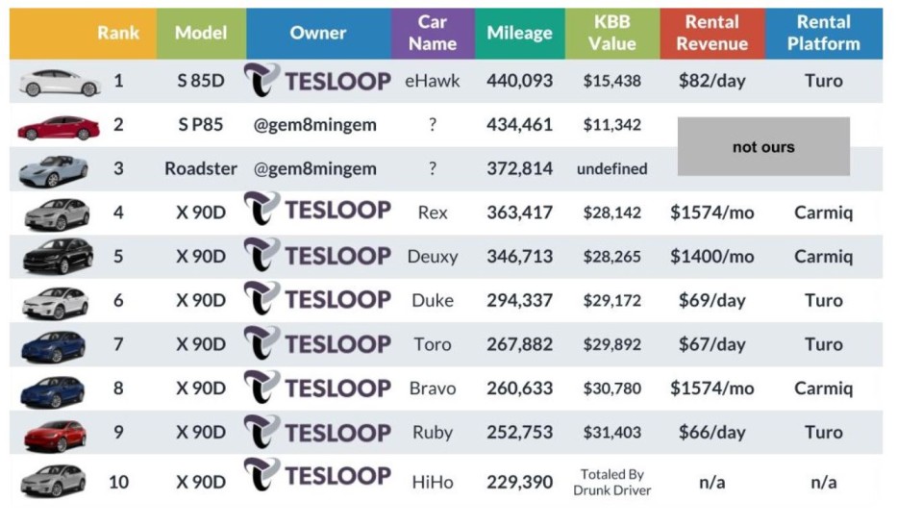Click the @gem8mingem owner of the S P85
The height and width of the screenshot is (526, 897).
tap(315, 125)
